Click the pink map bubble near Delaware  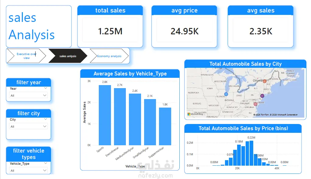[255, 104]
